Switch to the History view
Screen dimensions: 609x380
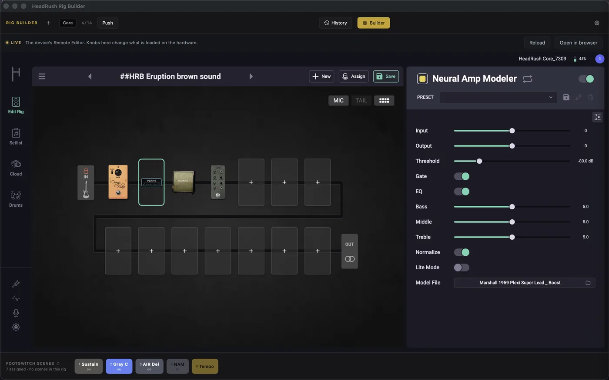[x=335, y=23]
